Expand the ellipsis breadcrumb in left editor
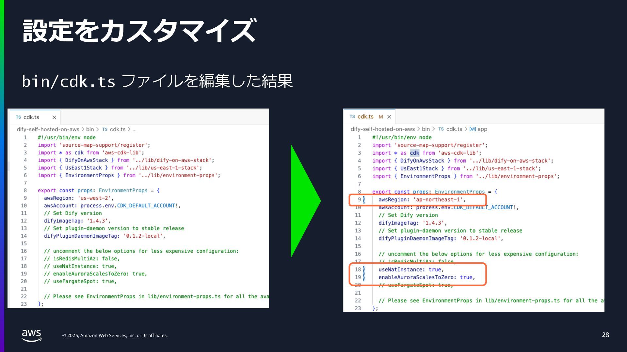The height and width of the screenshot is (352, 627). 135,129
